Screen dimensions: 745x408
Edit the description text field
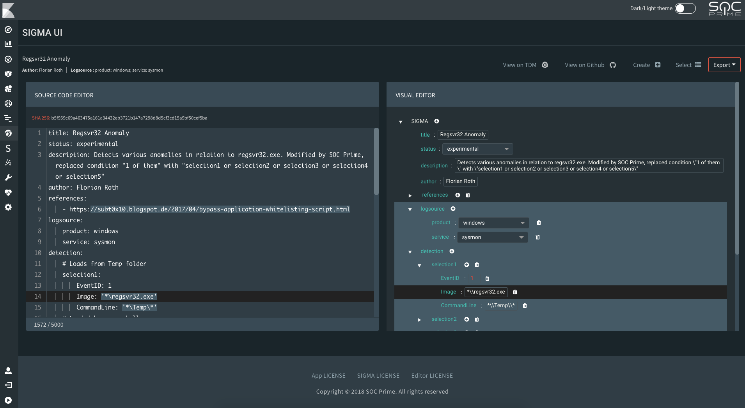pos(589,165)
